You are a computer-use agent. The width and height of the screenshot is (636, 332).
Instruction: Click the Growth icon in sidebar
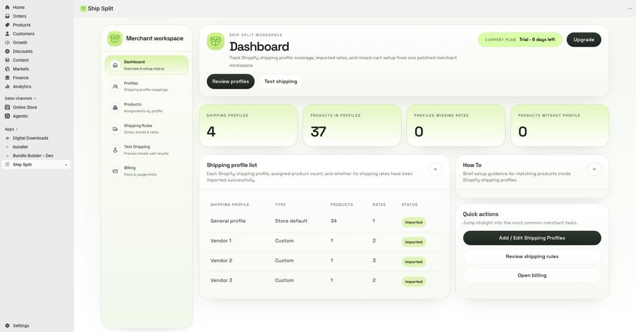pos(7,43)
